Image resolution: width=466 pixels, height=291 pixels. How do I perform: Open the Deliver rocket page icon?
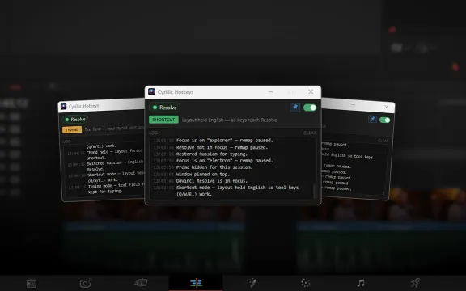415,283
